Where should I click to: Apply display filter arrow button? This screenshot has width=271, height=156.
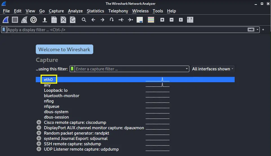click(x=251, y=30)
